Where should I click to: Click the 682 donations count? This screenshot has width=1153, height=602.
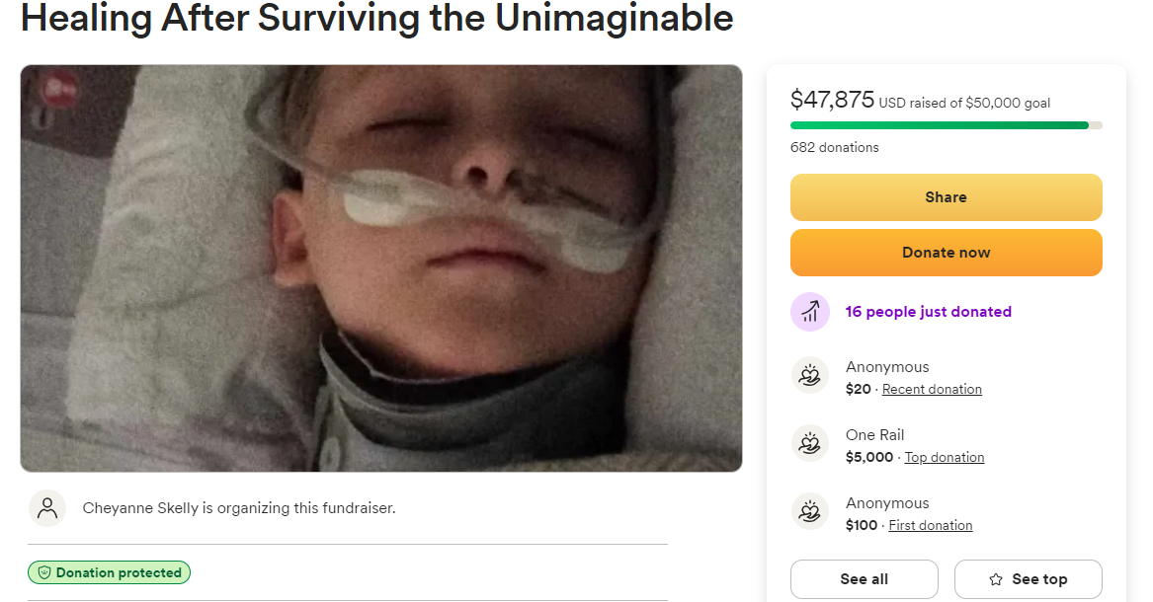tap(834, 148)
